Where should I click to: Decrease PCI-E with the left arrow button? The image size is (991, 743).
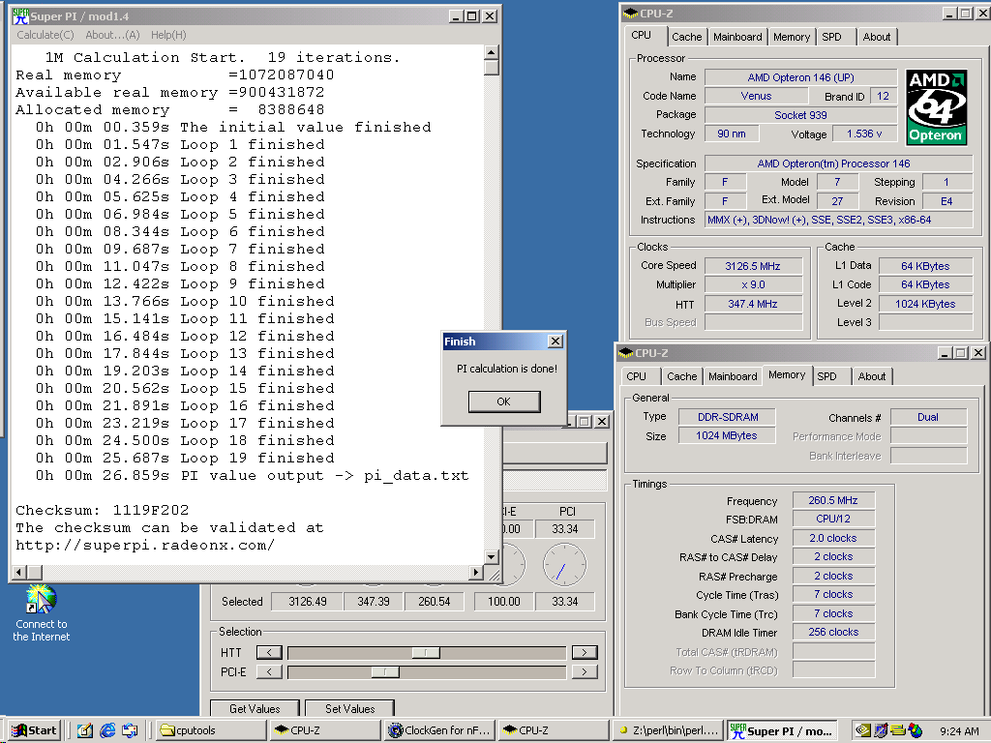coord(269,672)
